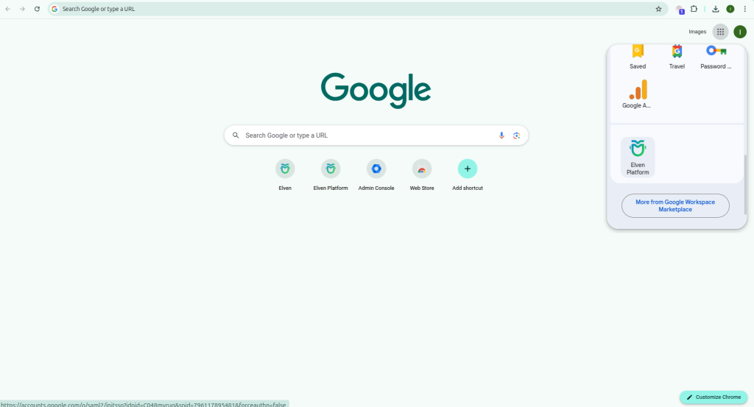The width and height of the screenshot is (754, 407).
Task: Reload the current page
Action: pos(37,9)
